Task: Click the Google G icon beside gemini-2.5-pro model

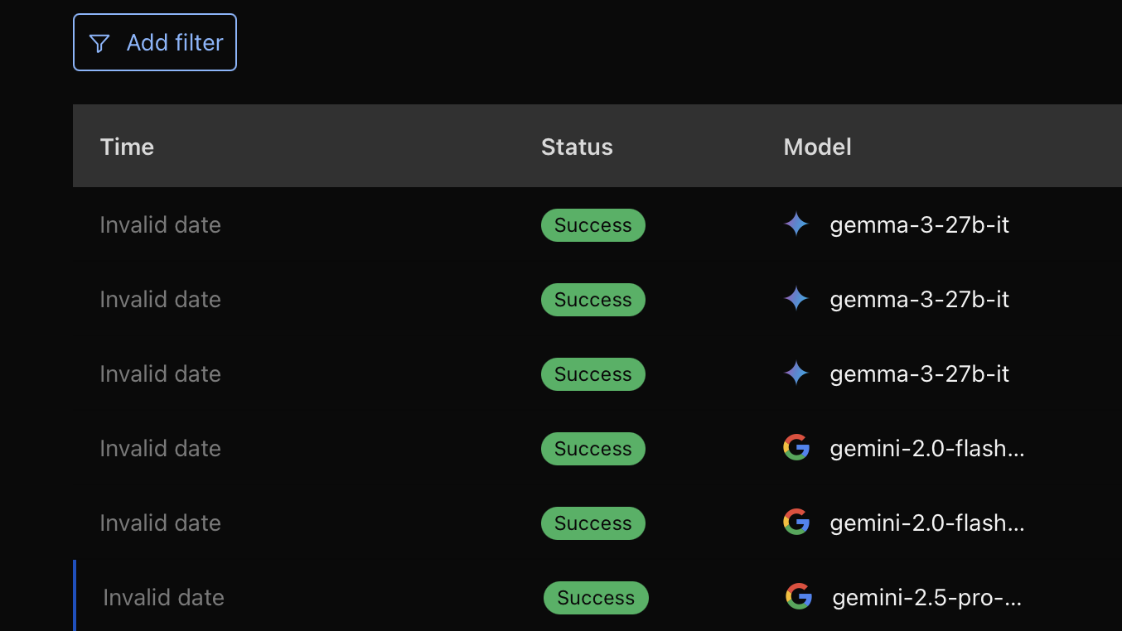Action: (x=798, y=596)
